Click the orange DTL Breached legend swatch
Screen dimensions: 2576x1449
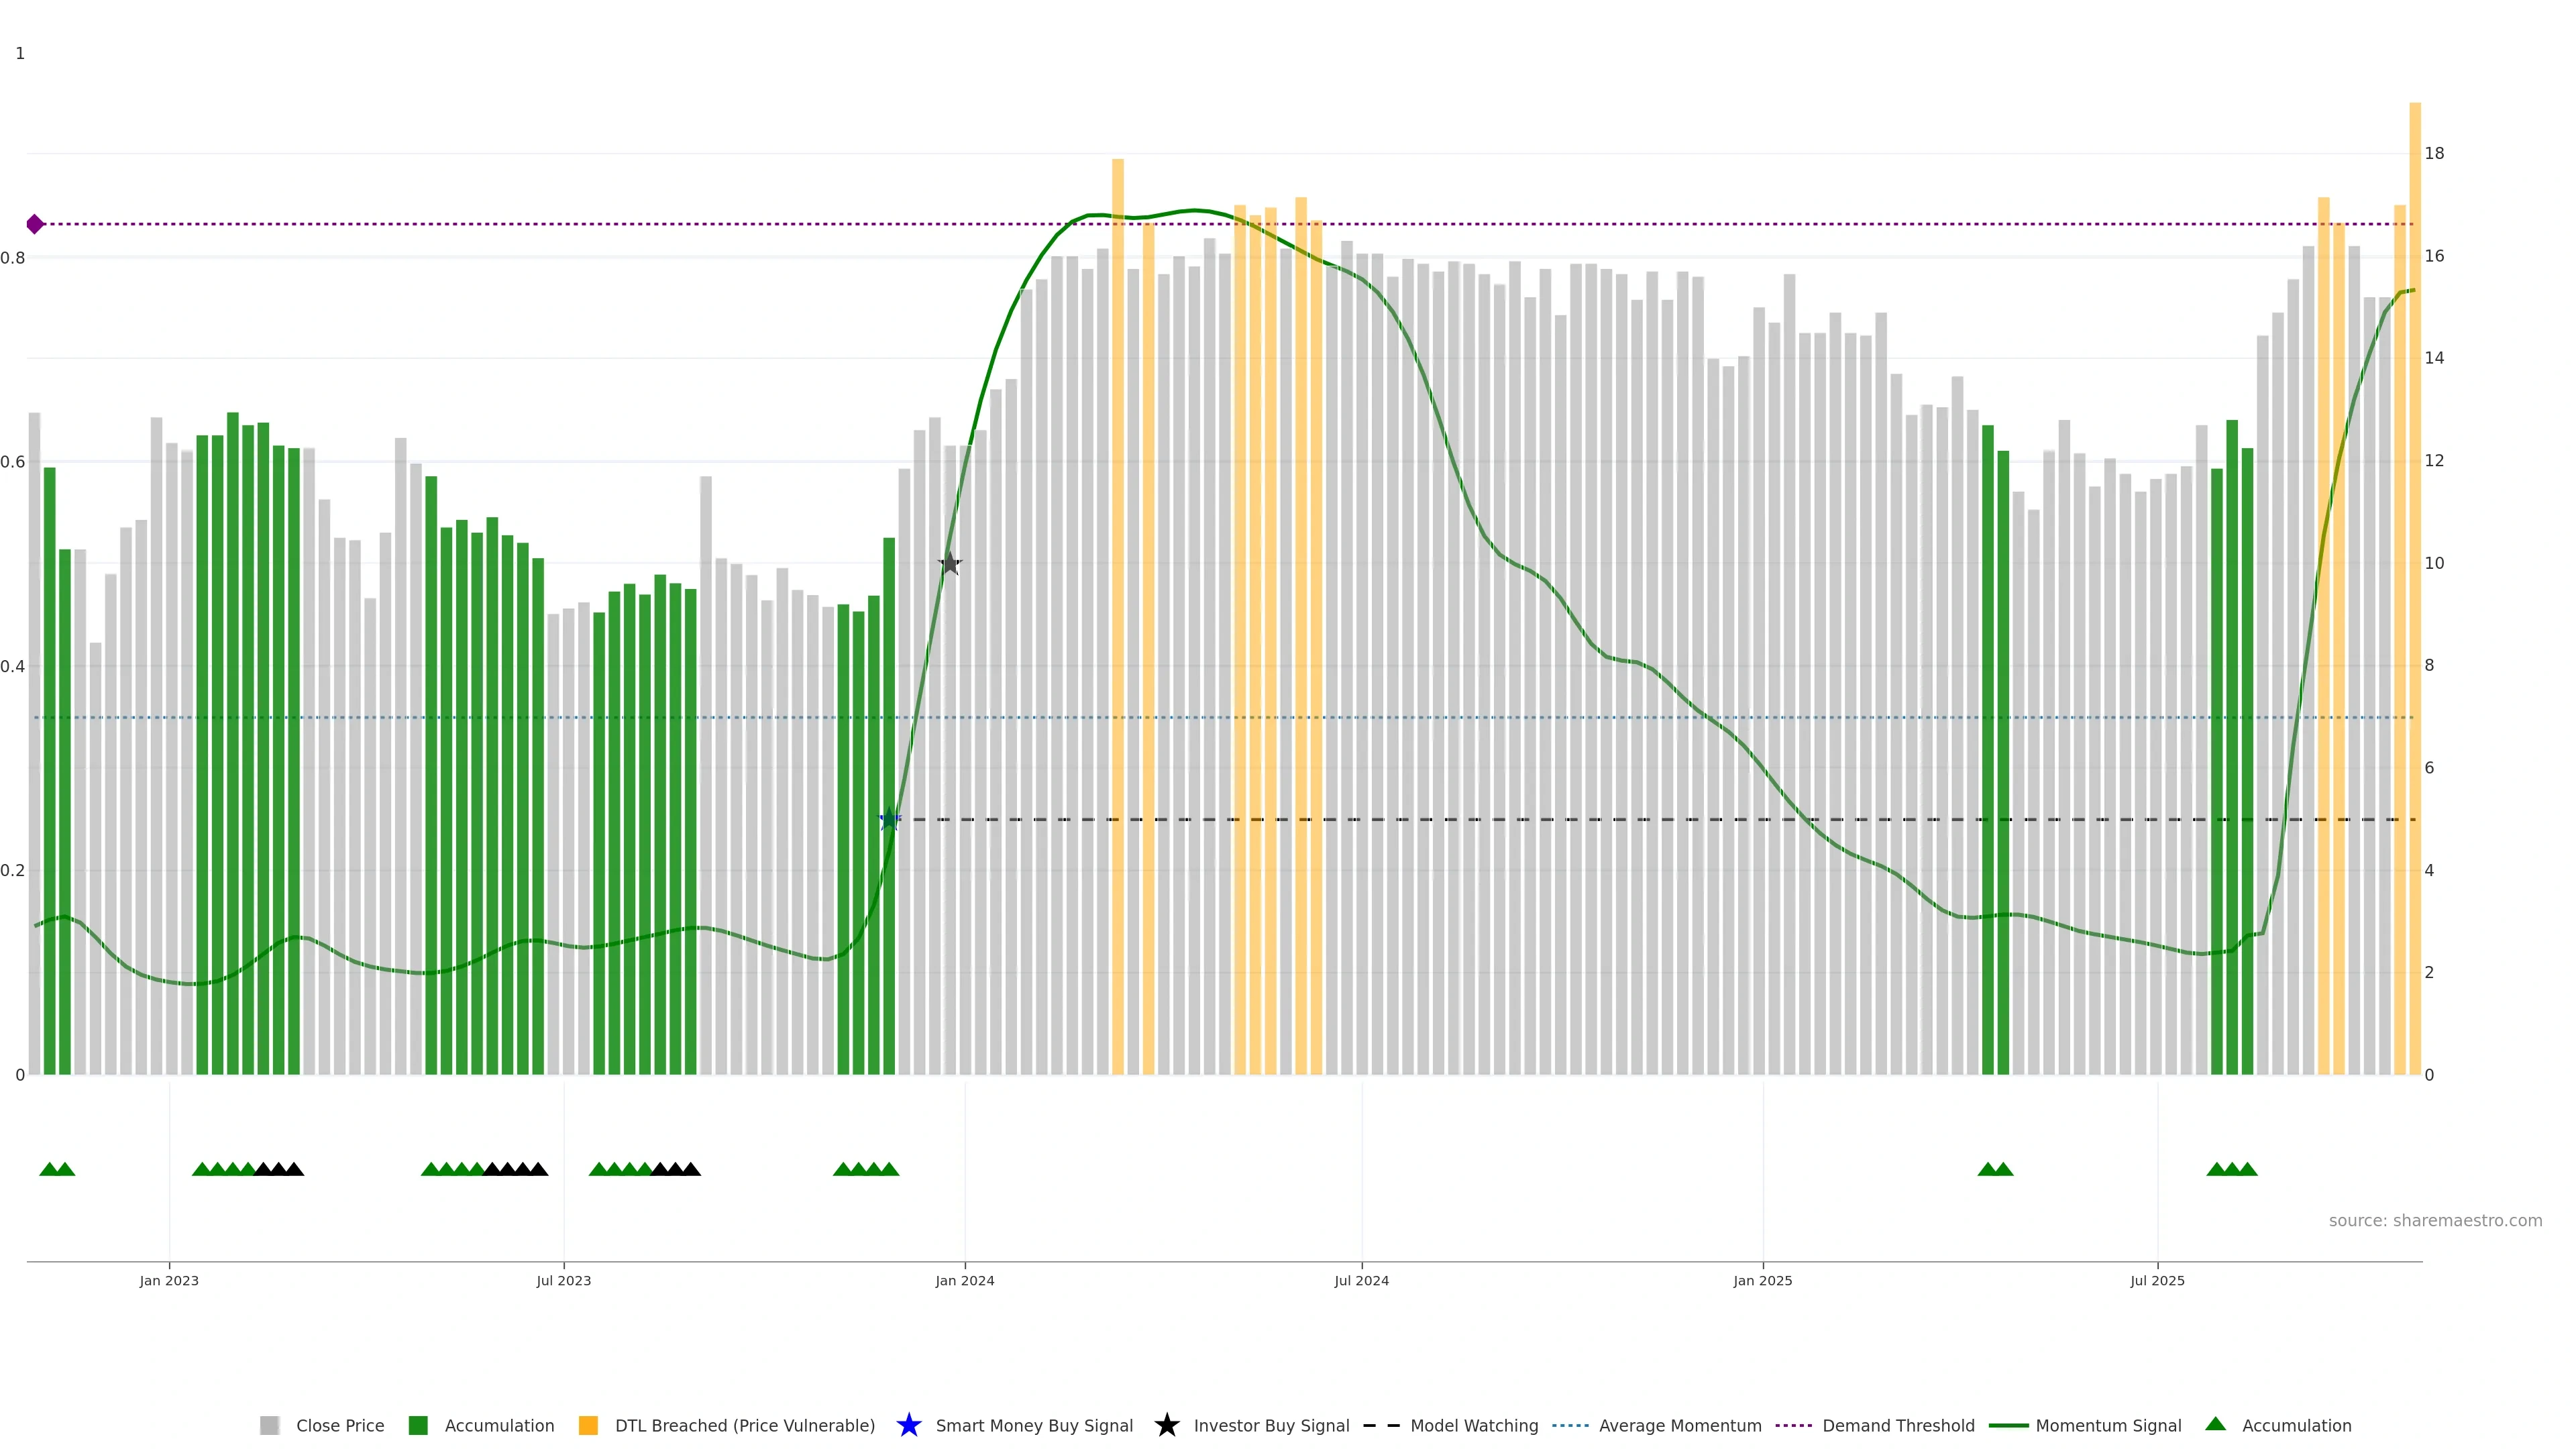588,1425
